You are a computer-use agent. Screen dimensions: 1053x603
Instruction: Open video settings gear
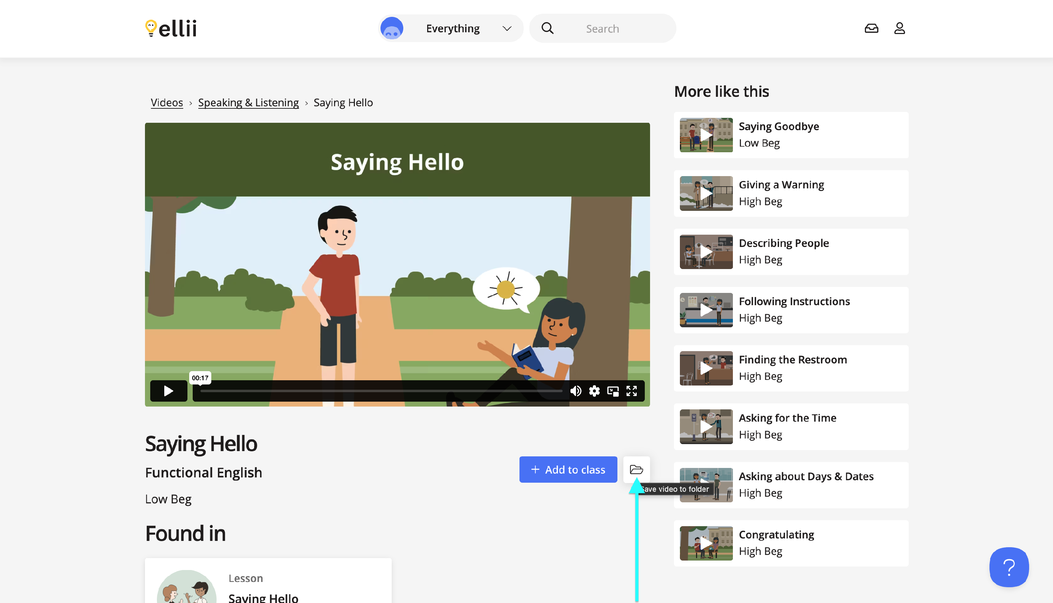pyautogui.click(x=594, y=390)
